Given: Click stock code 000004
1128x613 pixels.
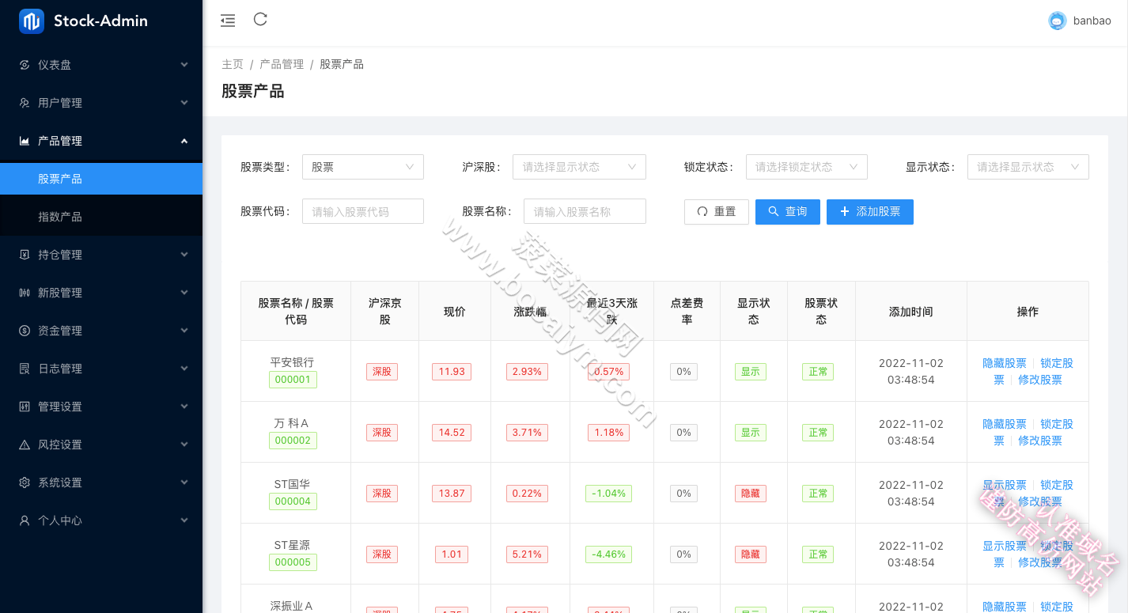Looking at the screenshot, I should coord(293,501).
